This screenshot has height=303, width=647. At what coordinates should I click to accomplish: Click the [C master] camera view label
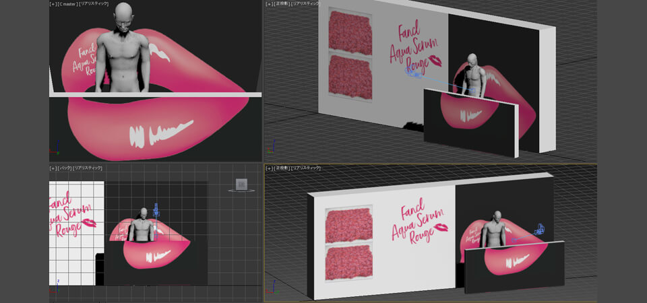pyautogui.click(x=67, y=4)
